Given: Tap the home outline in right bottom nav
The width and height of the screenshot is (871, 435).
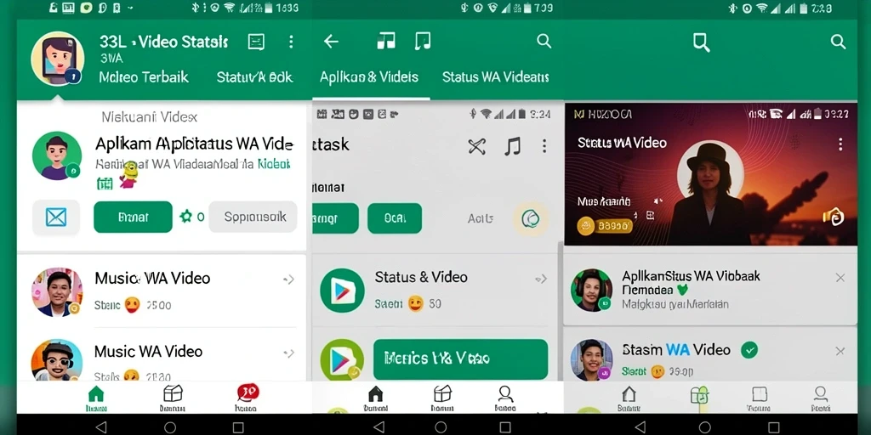Looking at the screenshot, I should tap(629, 398).
